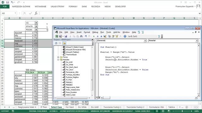The height and width of the screenshot is (113, 202).
Task: Click View Code icon in Project panel
Action: coord(56,43)
